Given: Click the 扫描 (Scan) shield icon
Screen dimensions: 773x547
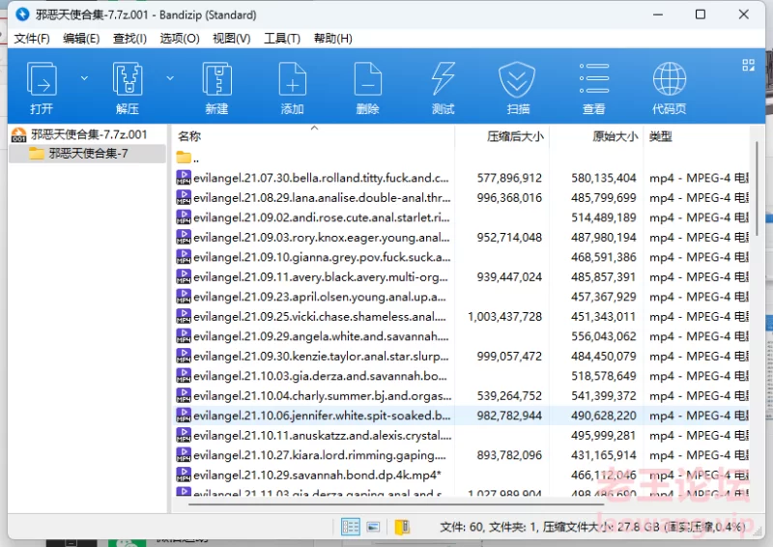Looking at the screenshot, I should click(x=517, y=79).
